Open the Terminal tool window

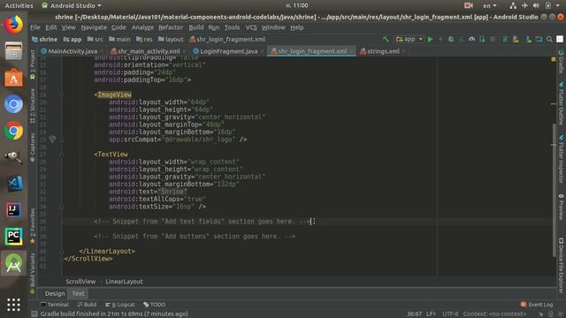(x=55, y=305)
